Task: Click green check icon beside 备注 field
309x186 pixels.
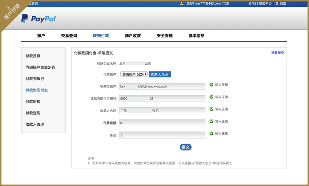Action: 212,134
